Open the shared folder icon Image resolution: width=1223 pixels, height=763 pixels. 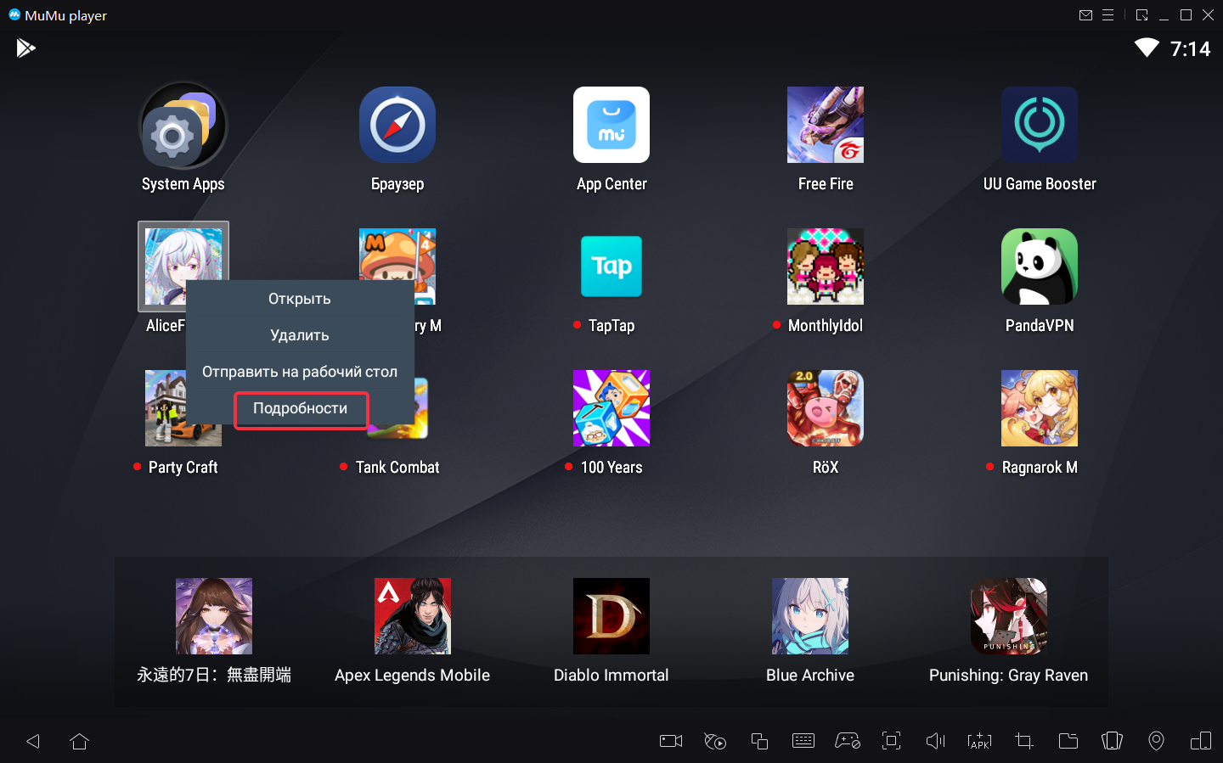[1068, 741]
